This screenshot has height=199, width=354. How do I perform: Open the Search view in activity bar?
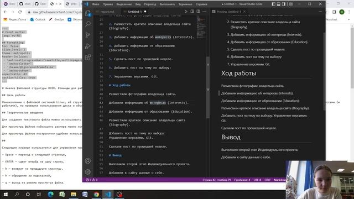(x=88, y=24)
